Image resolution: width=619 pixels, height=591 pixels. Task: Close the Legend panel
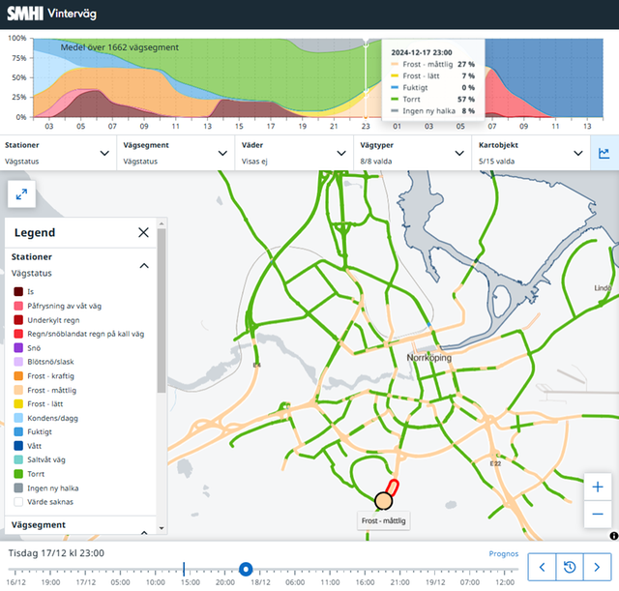pyautogui.click(x=143, y=232)
